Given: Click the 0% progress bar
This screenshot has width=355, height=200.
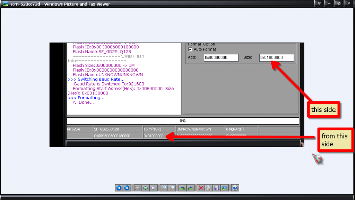Looking at the screenshot, I should [183, 121].
